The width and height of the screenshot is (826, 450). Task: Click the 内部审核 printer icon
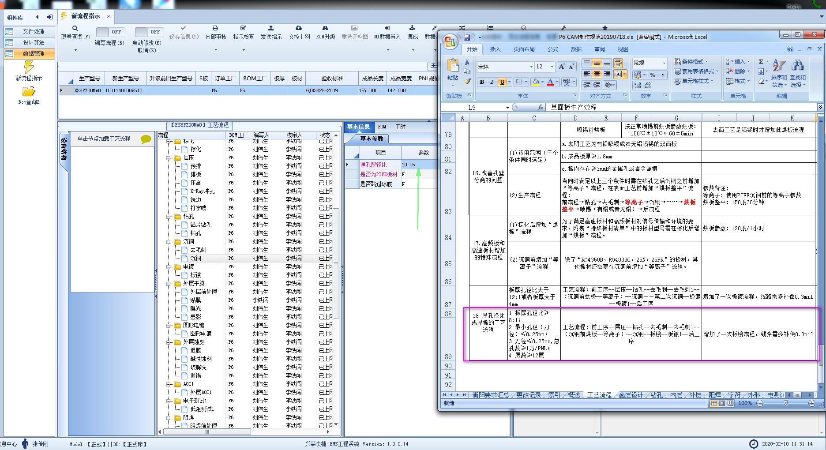(x=215, y=28)
